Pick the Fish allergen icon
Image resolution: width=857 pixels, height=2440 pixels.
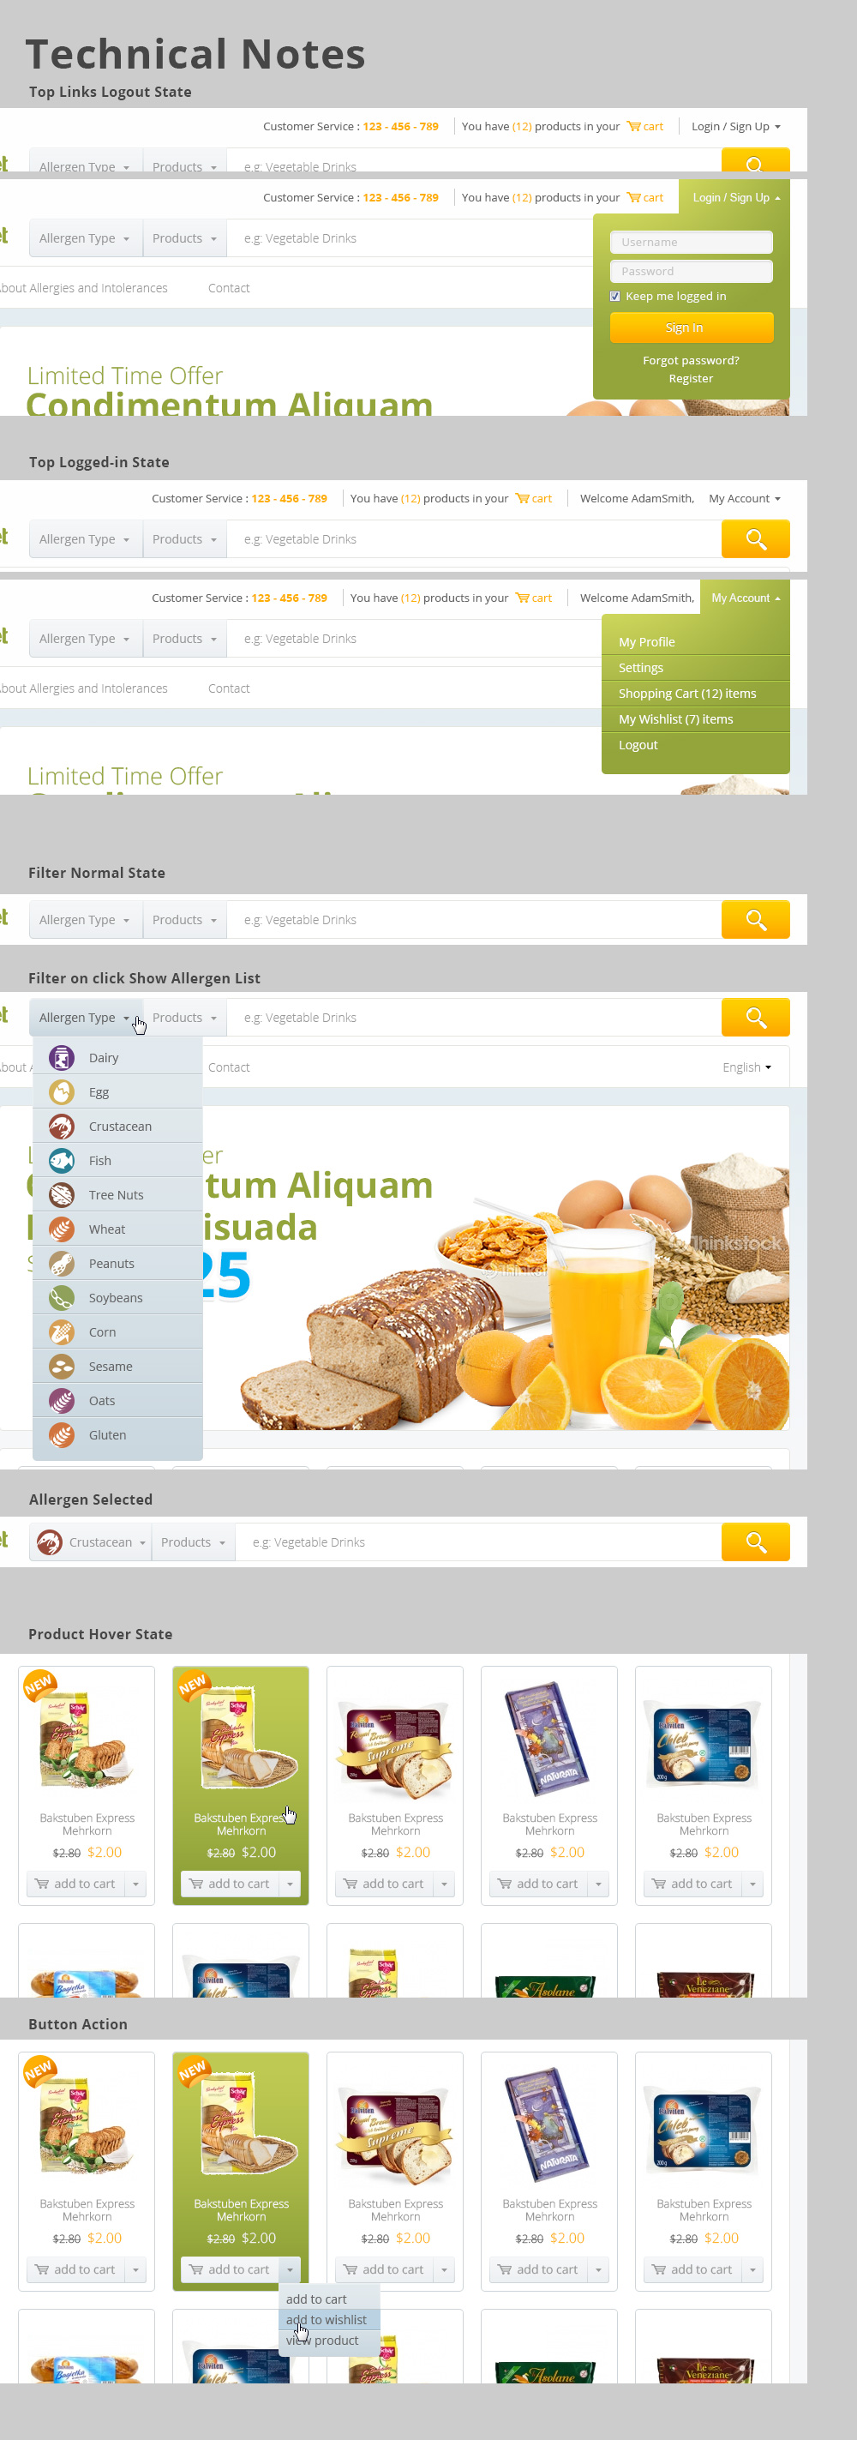click(62, 1160)
